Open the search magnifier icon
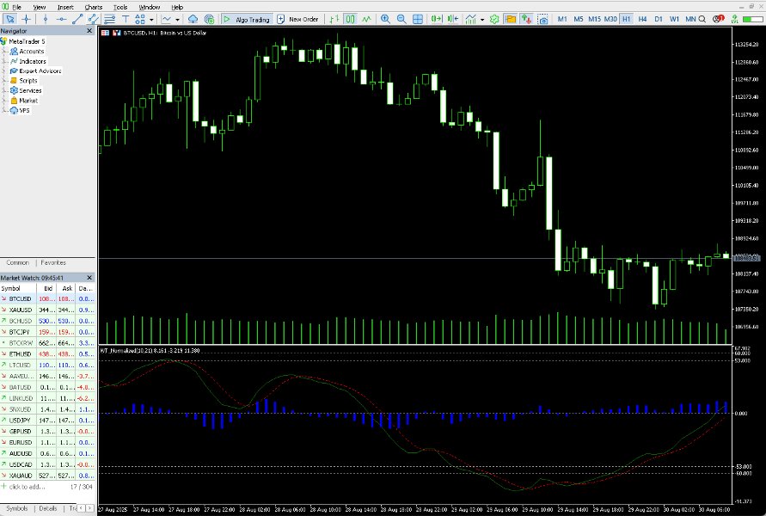Viewport: 766px width, 516px height. pyautogui.click(x=702, y=19)
